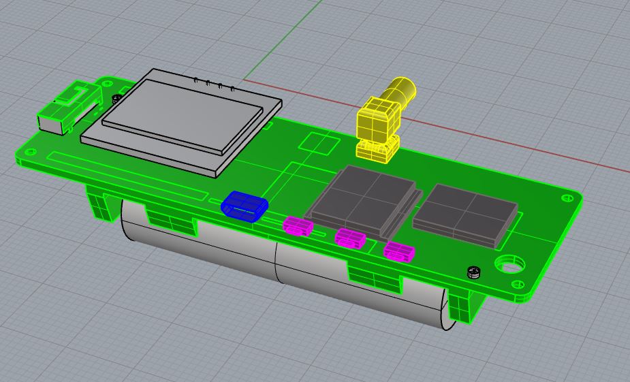Click the large round hole in the board
Viewport: 630px width, 382px height.
(509, 265)
